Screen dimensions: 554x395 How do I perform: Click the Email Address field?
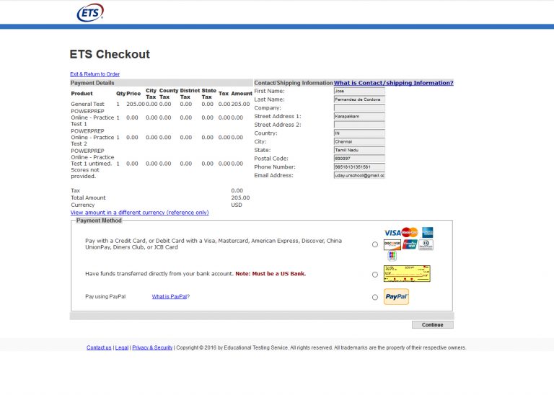pyautogui.click(x=359, y=175)
